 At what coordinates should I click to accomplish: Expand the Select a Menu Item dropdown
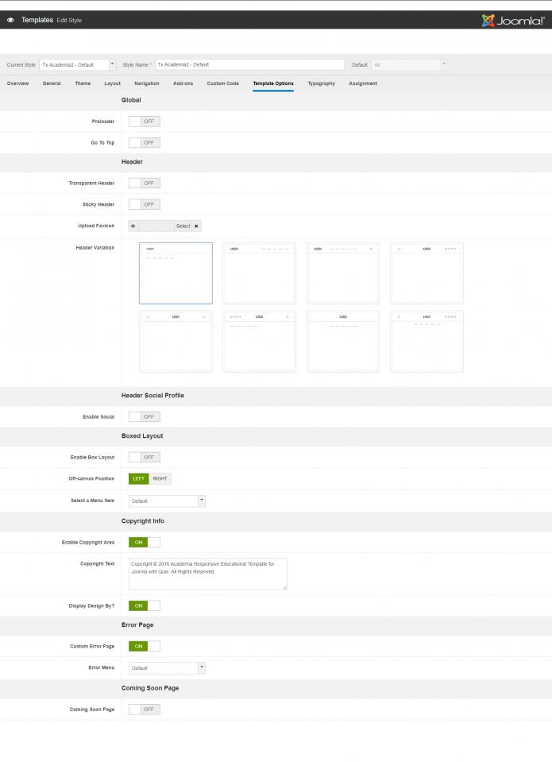click(x=167, y=501)
